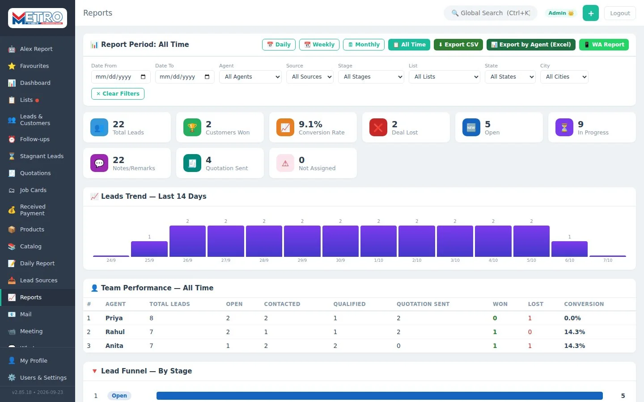
Task: Click the Catalog books icon in sidebar
Action: [12, 247]
